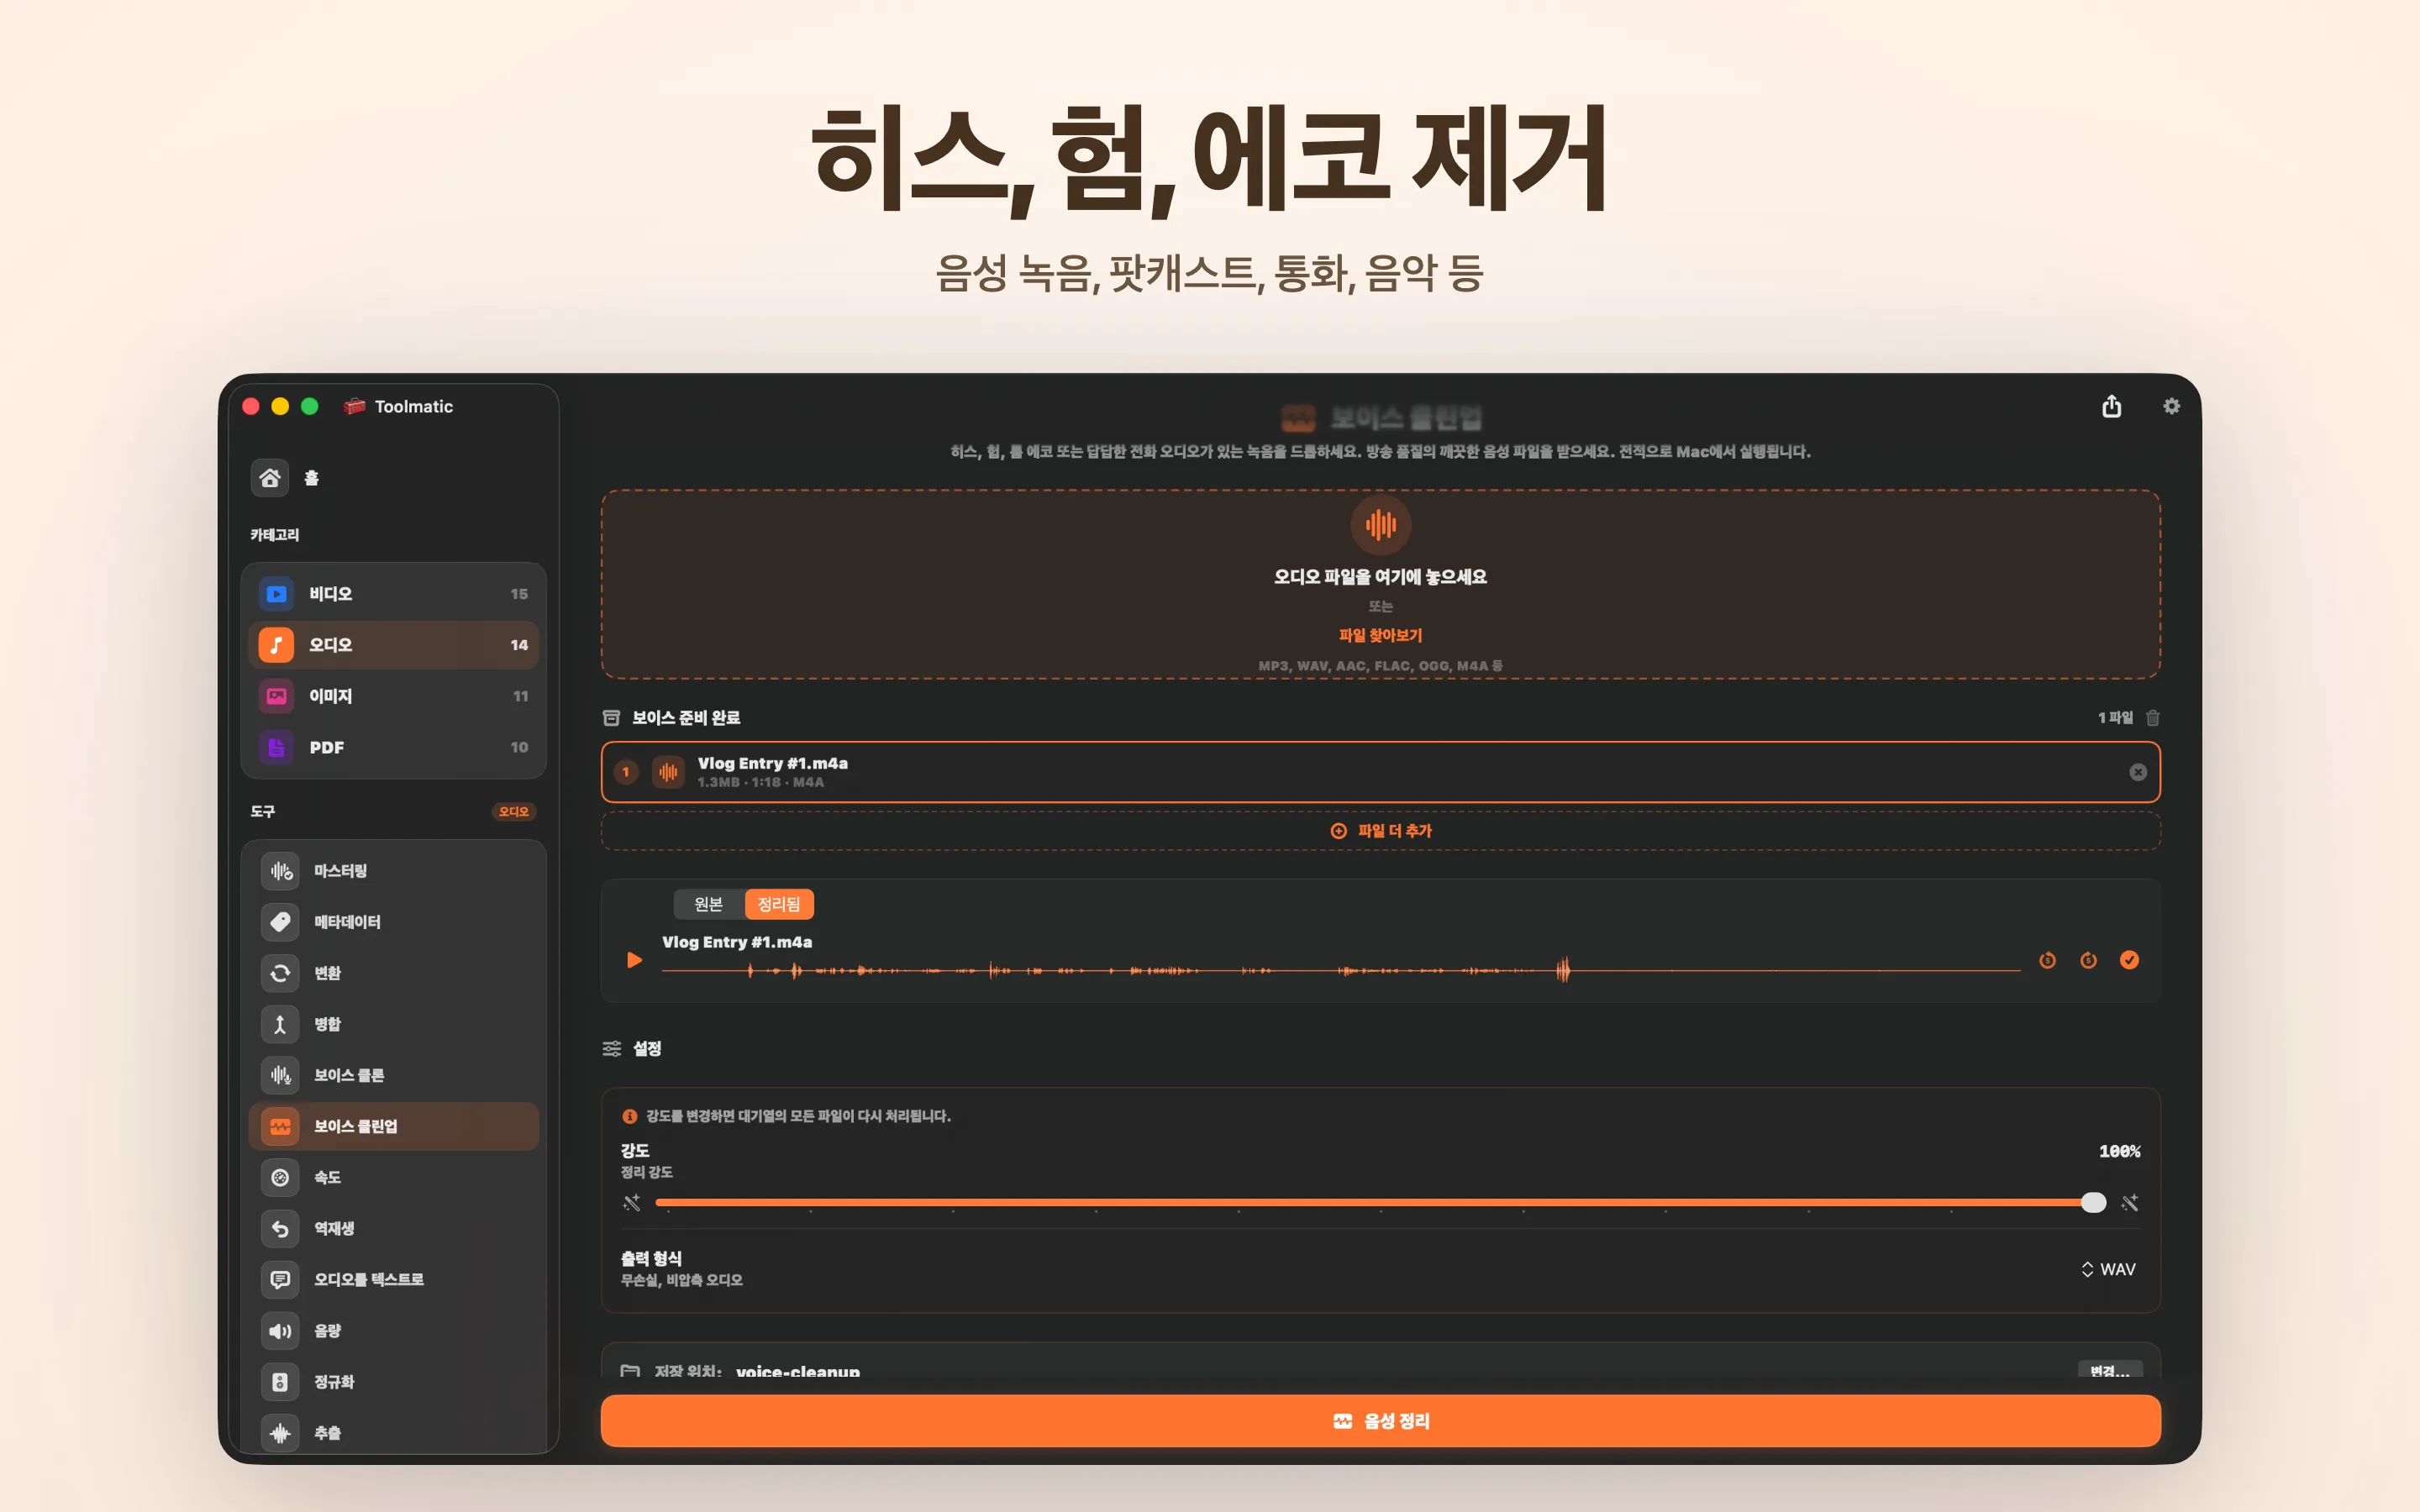Viewport: 2420px width, 1512px height.
Task: Open the PDF category
Action: [393, 747]
